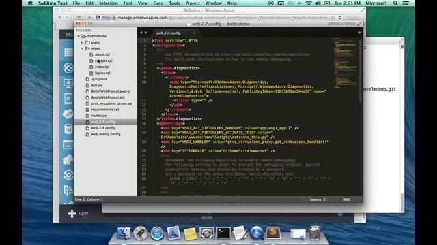The image size is (437, 245).
Task: Change syntax via XML status item
Action: click(x=346, y=199)
